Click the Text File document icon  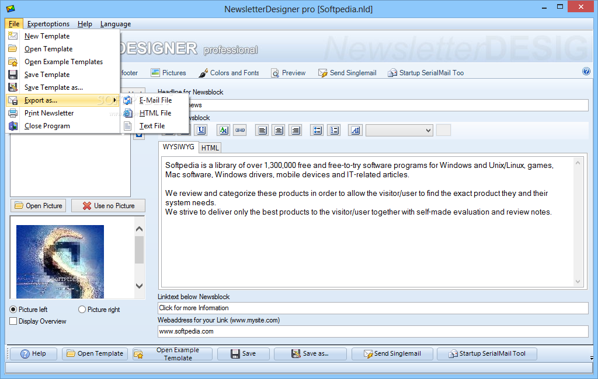[128, 126]
